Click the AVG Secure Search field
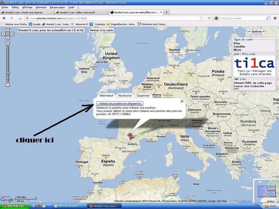Viewport: 279px width, 209px height. (x=243, y=18)
